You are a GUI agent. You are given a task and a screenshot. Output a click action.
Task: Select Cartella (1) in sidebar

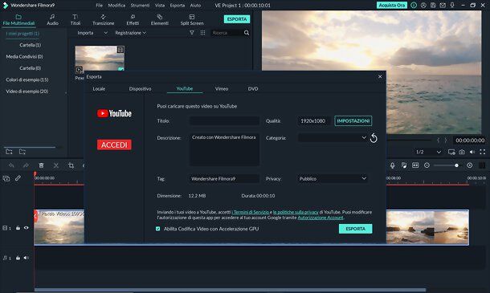tap(30, 45)
